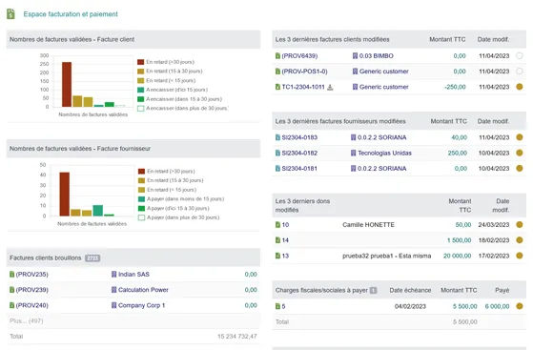Click supplier invoice icon next to SI2304-0181
The image size is (533, 350).
tap(277, 169)
